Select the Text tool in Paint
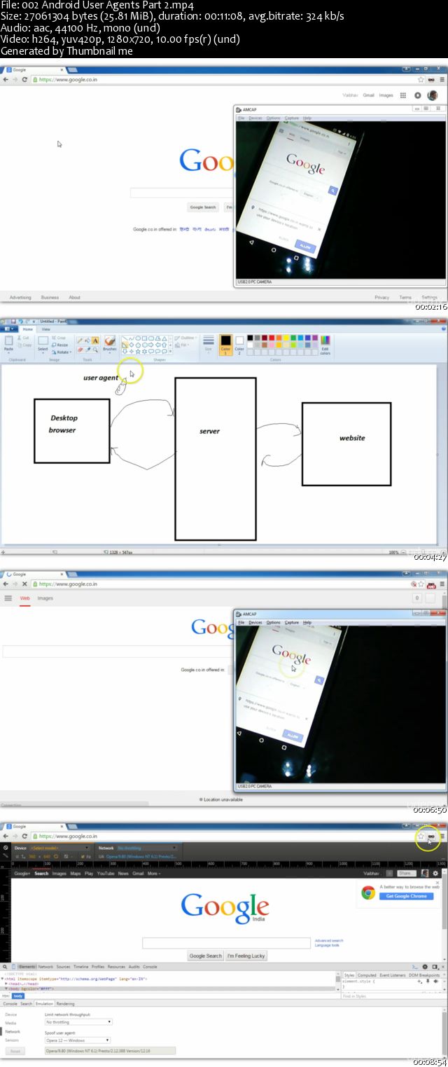Image resolution: width=448 pixels, height=1067 pixels. [x=95, y=341]
